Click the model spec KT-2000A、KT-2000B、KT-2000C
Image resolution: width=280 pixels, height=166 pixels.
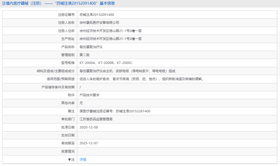tap(106, 63)
